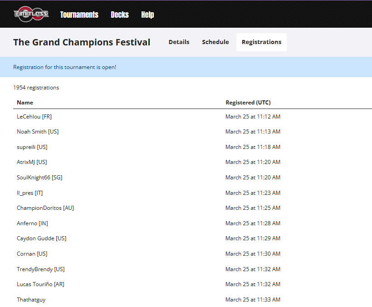This screenshot has height=307, width=372.
Task: Open the Tournaments menu
Action: (79, 15)
